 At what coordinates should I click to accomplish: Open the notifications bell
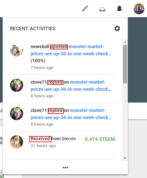pos(119,8)
